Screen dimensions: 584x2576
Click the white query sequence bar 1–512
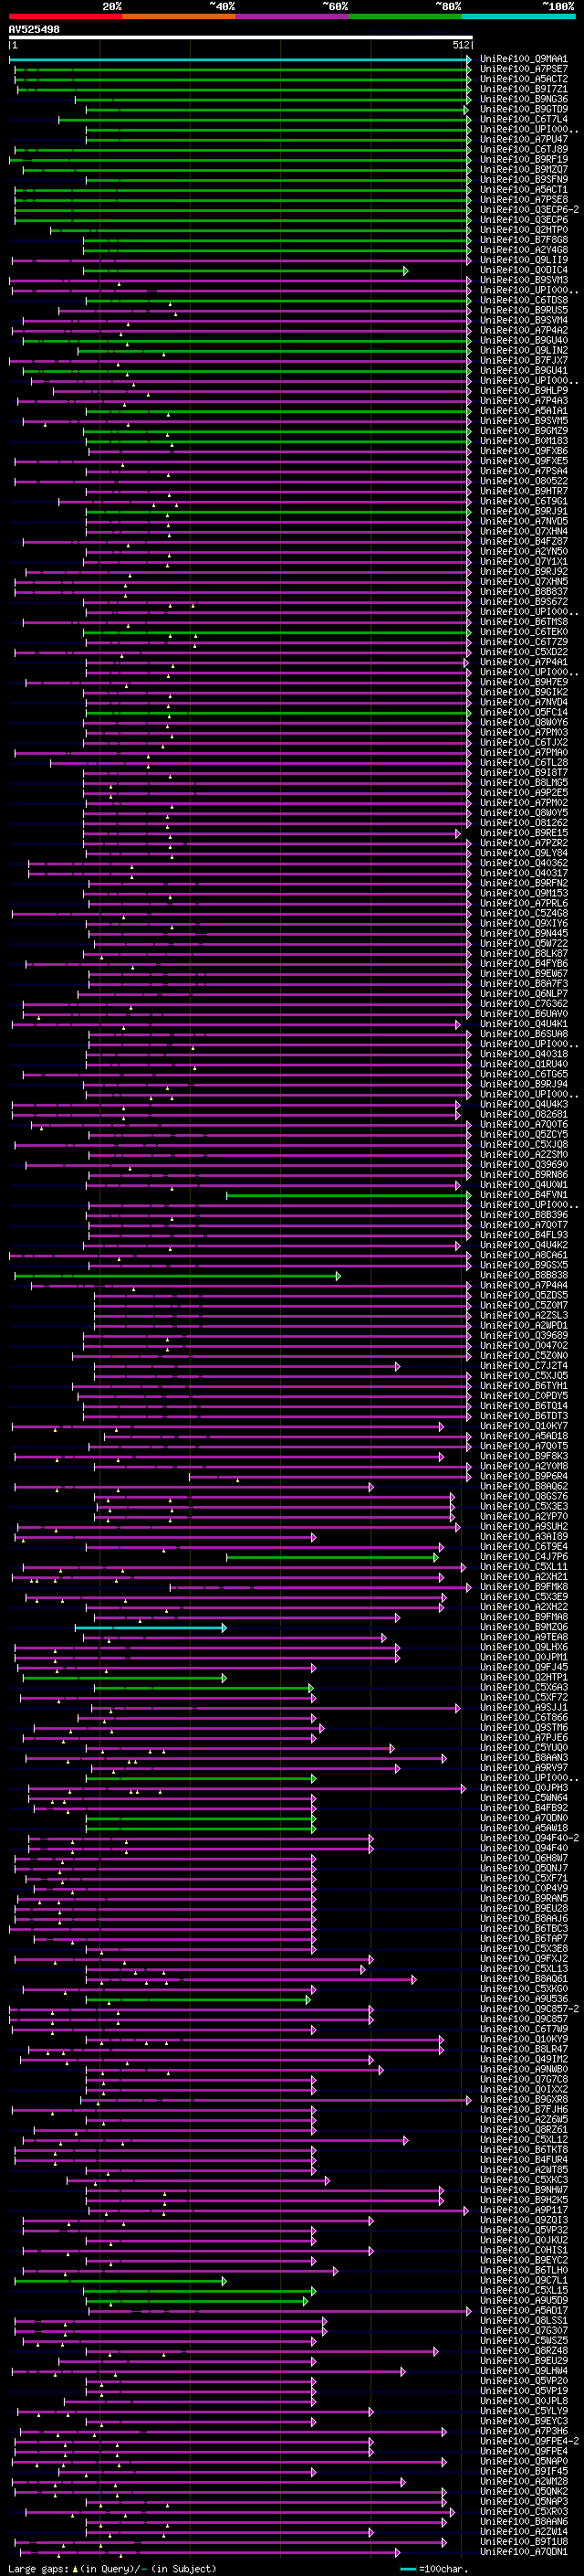pos(241,38)
